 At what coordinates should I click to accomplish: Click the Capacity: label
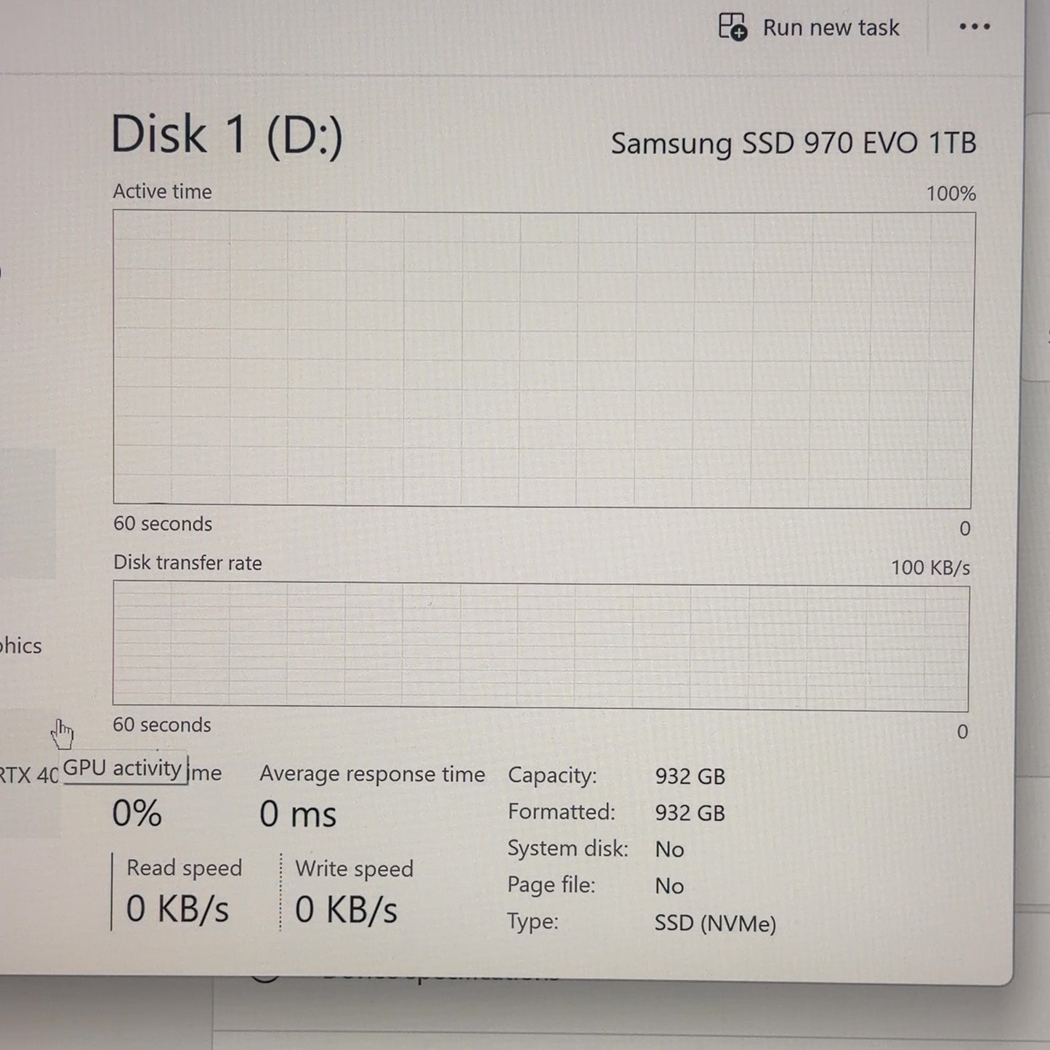(x=552, y=776)
